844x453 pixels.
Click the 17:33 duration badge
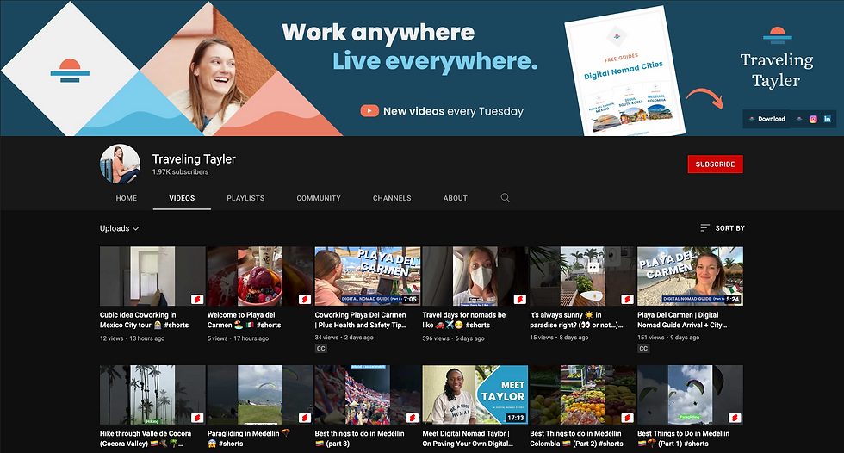[515, 418]
